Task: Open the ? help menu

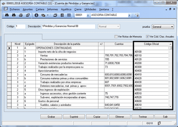Action: [x=112, y=9]
